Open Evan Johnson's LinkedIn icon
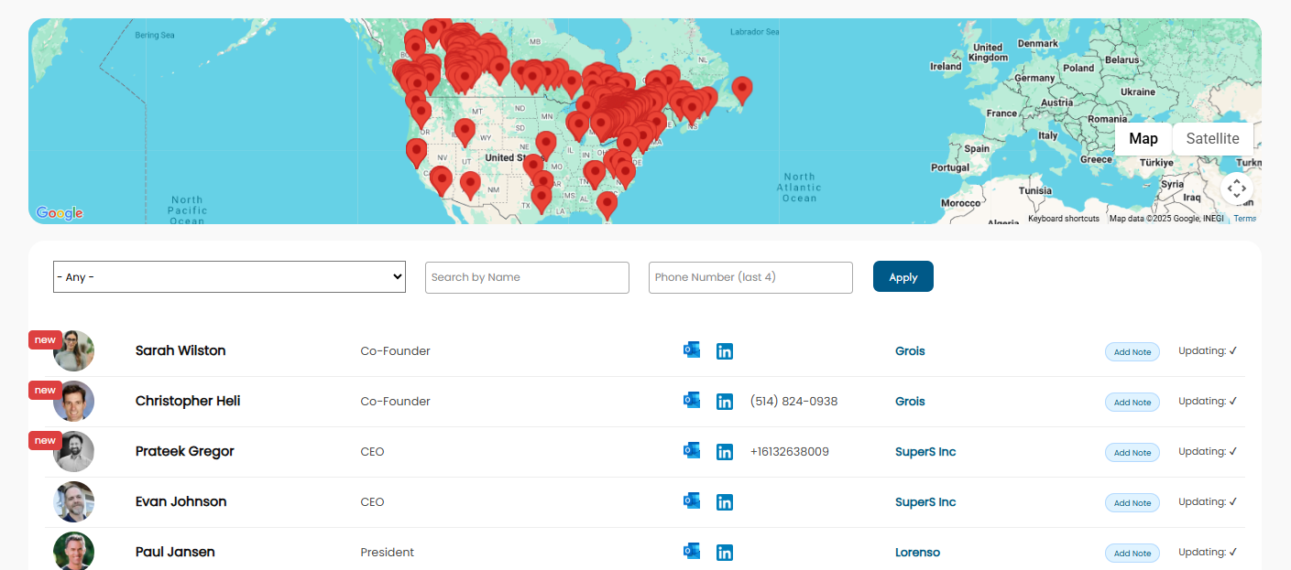The height and width of the screenshot is (570, 1291). (x=724, y=502)
